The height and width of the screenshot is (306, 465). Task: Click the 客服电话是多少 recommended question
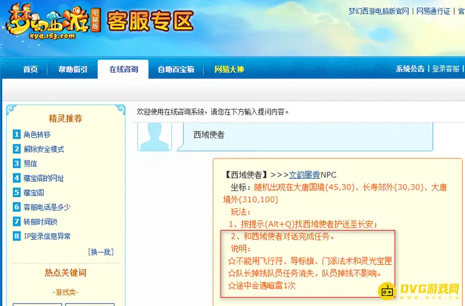(47, 207)
